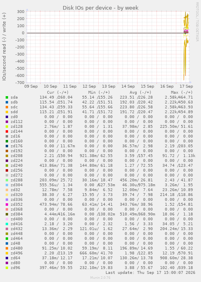Click the 'zd496' device label
Viewport: 201px width, 282px height.
[x=17, y=253]
